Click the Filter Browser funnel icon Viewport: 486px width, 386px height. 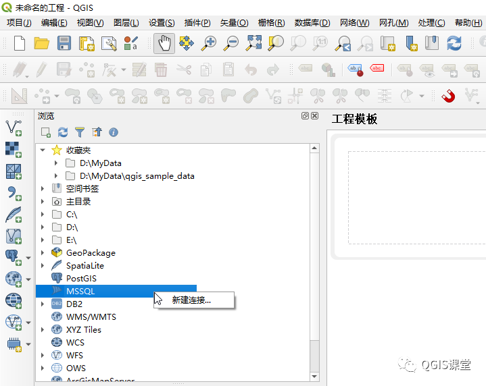pyautogui.click(x=80, y=132)
